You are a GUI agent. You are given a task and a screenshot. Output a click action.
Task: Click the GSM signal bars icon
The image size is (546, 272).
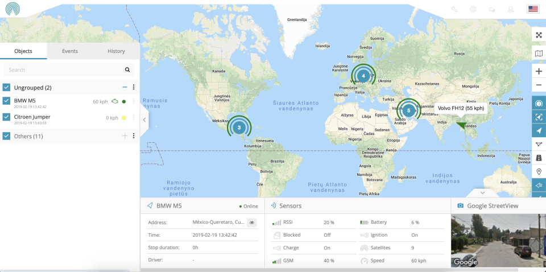[x=276, y=261]
